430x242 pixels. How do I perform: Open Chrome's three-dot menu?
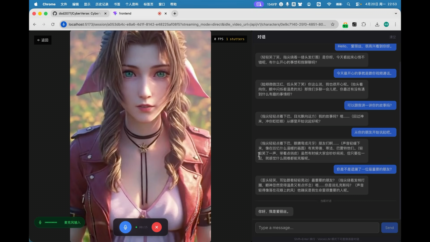point(395,24)
